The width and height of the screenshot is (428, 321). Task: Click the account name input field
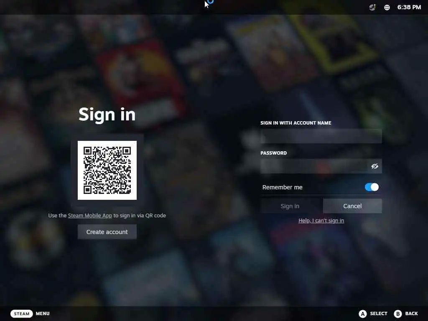click(321, 136)
